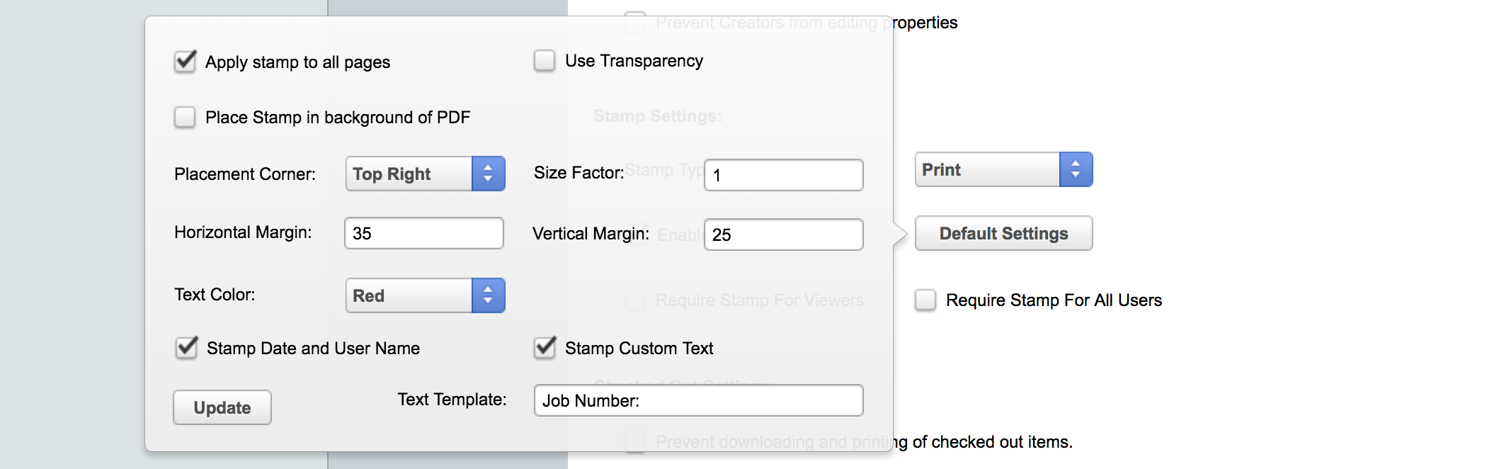The image size is (1504, 469).
Task: Click the Horizontal Margin field
Action: (x=423, y=233)
